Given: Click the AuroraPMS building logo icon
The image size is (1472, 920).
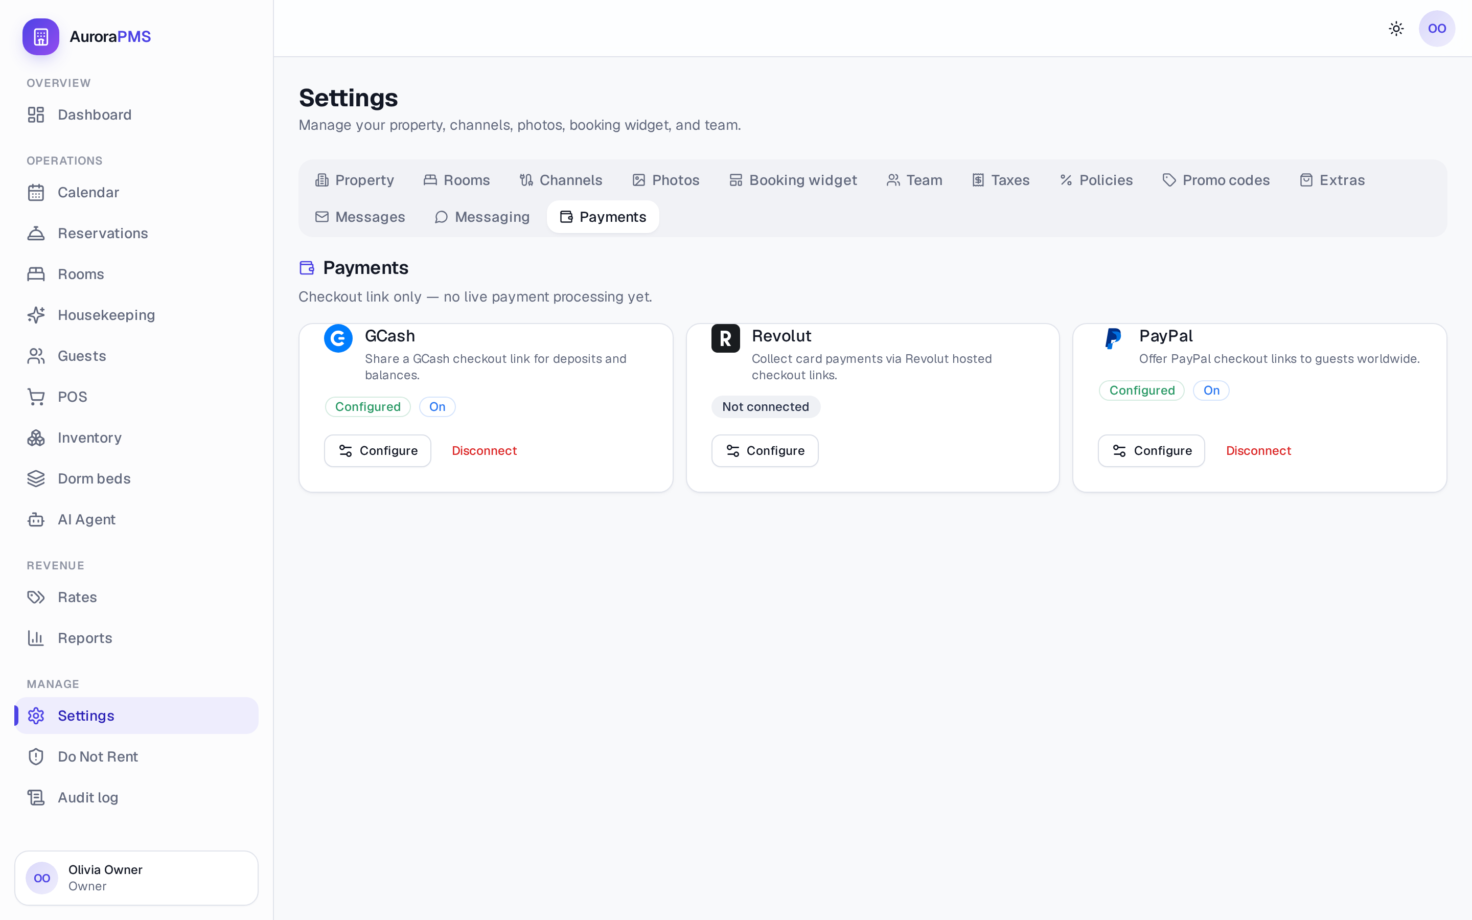Looking at the screenshot, I should [41, 36].
